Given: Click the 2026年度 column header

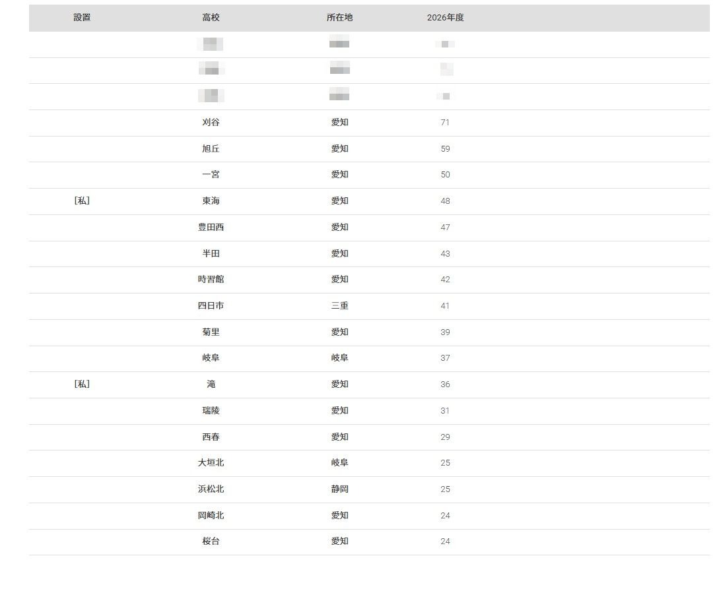Looking at the screenshot, I should click(x=445, y=18).
